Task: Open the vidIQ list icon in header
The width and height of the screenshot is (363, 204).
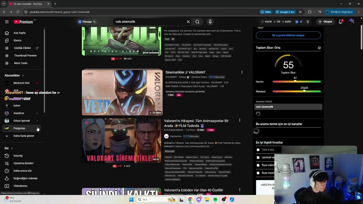Action: tap(301, 22)
